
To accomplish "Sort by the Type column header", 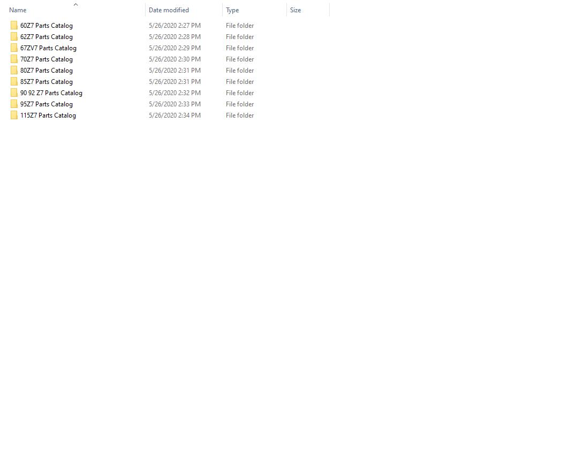I will [x=232, y=10].
